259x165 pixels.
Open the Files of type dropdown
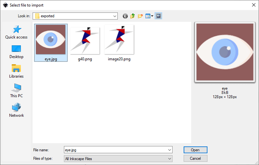pos(118,159)
